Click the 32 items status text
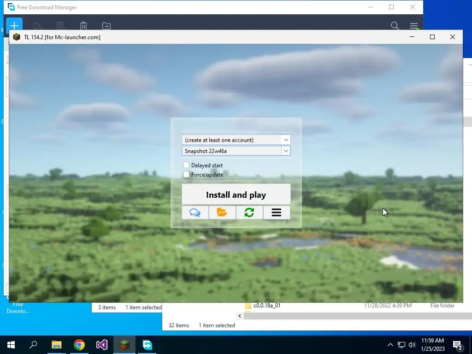Image resolution: width=472 pixels, height=354 pixels. pos(179,325)
